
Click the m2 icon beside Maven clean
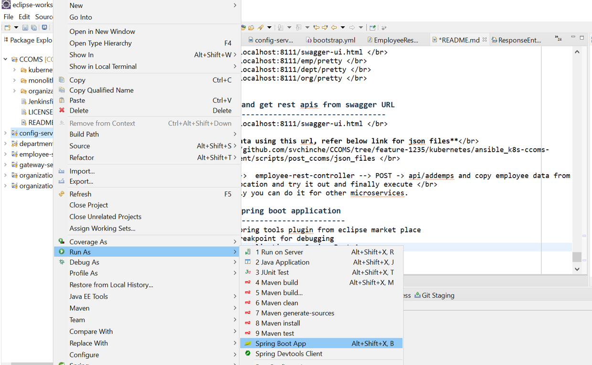point(248,302)
